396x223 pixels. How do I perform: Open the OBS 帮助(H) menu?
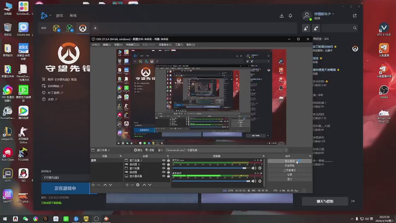(x=191, y=45)
